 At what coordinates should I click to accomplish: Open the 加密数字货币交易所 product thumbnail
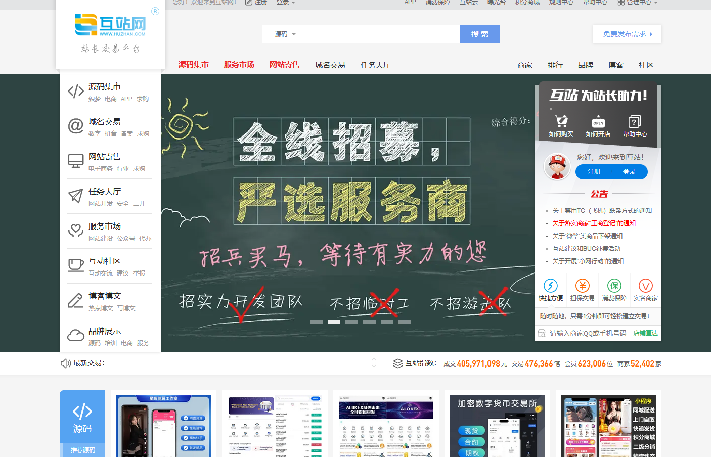[497, 426]
